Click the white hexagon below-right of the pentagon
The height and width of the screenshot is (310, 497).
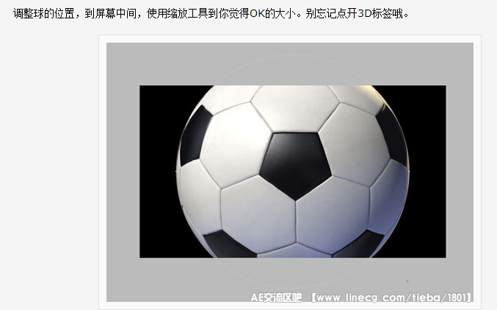pyautogui.click(x=333, y=215)
